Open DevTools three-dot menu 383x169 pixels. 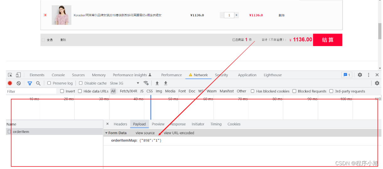(369, 75)
